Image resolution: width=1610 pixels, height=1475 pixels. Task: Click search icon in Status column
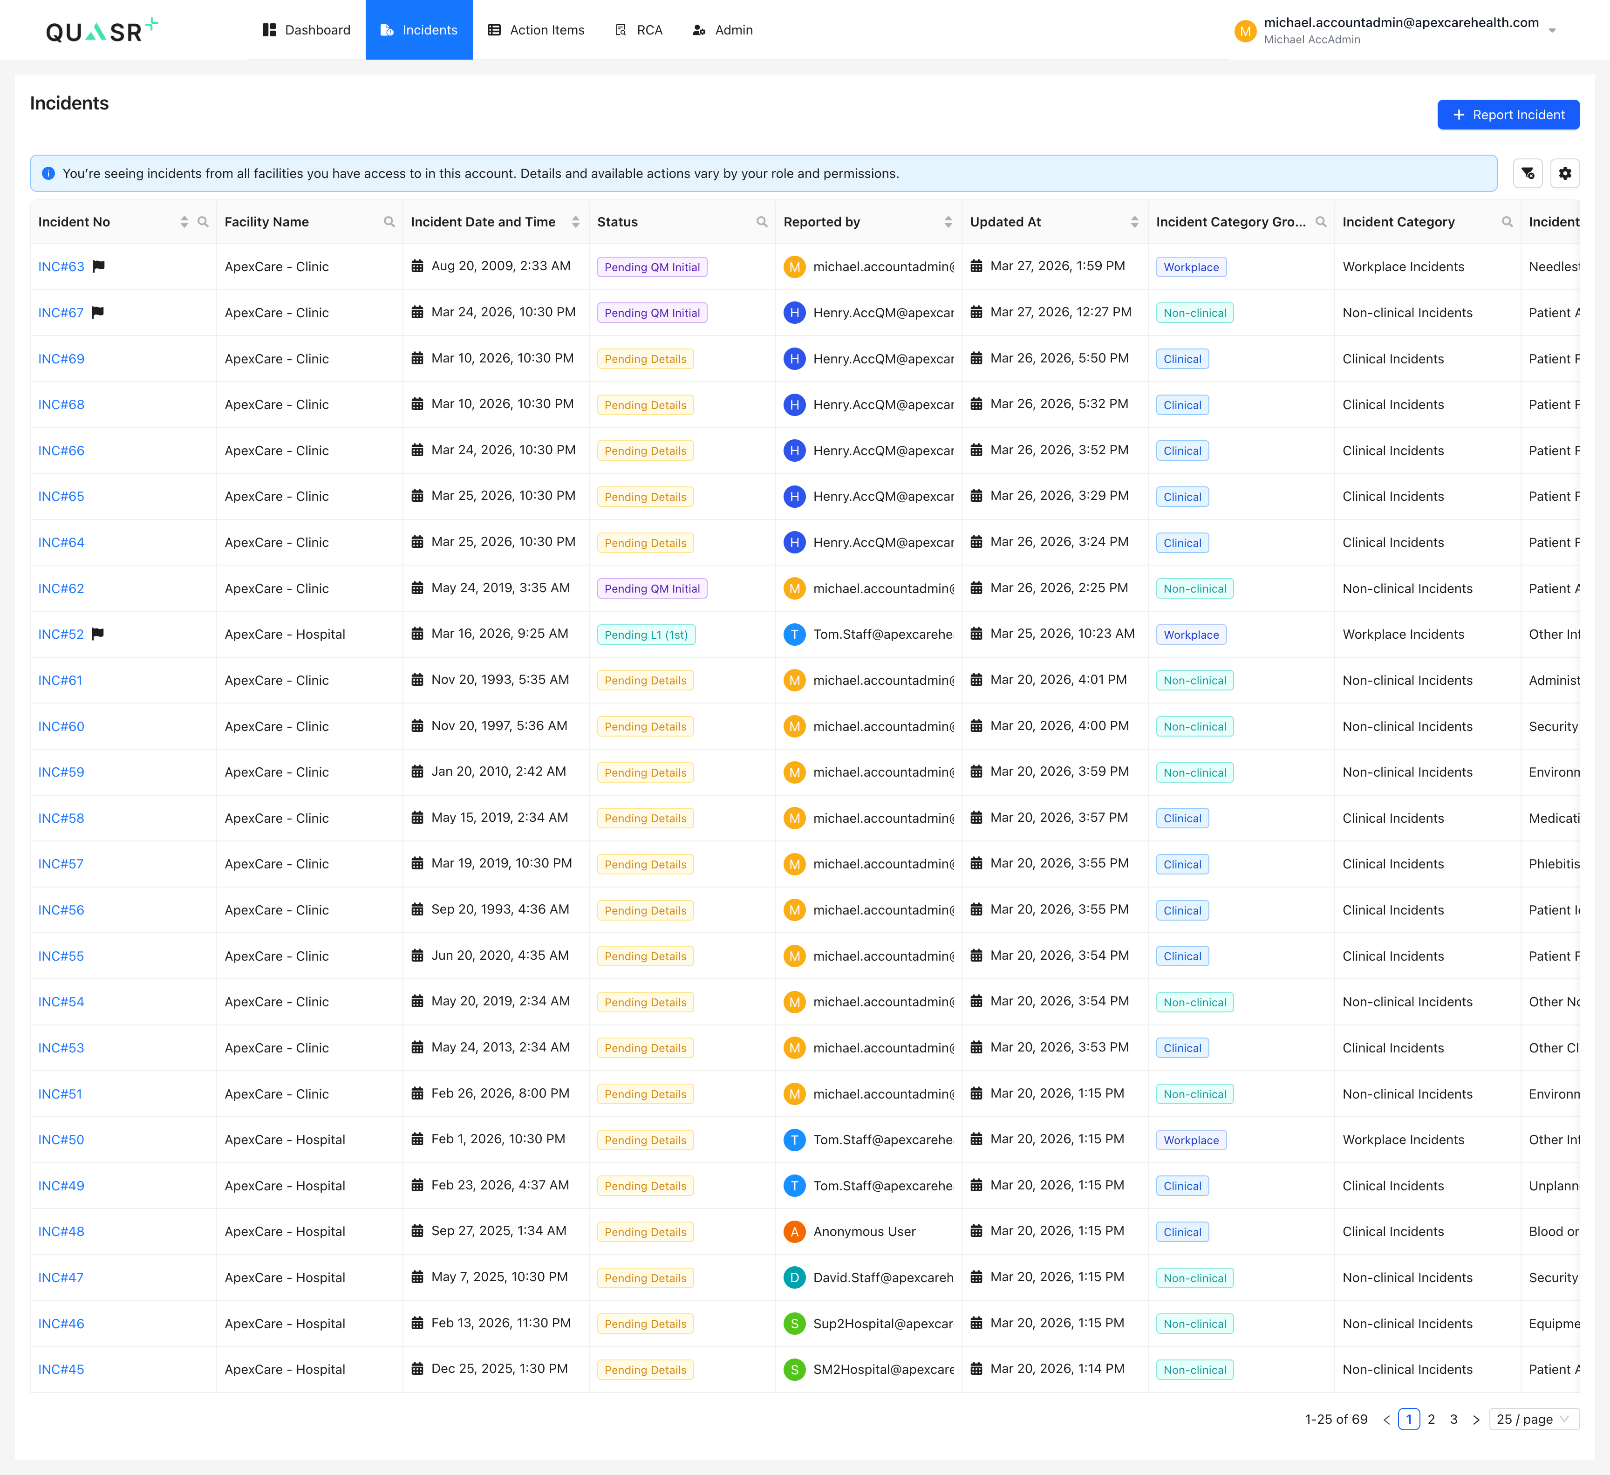[x=762, y=222]
